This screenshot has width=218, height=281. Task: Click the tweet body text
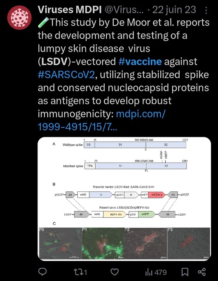pyautogui.click(x=123, y=75)
